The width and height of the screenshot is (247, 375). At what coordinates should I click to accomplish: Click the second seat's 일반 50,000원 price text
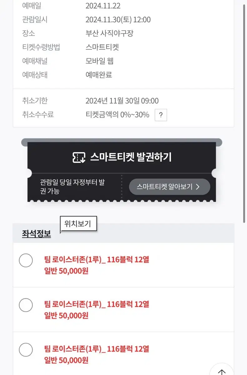(x=66, y=316)
